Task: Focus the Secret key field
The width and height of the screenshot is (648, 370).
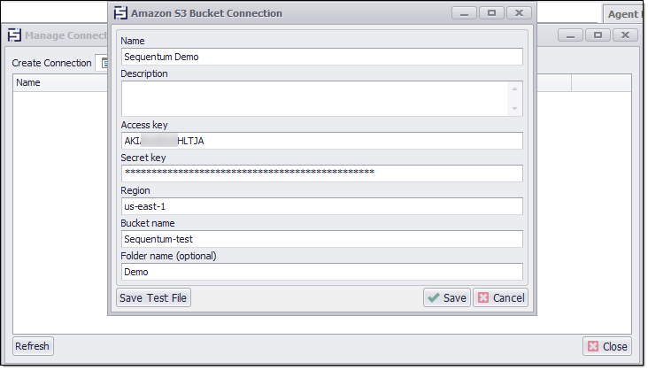Action: [322, 173]
